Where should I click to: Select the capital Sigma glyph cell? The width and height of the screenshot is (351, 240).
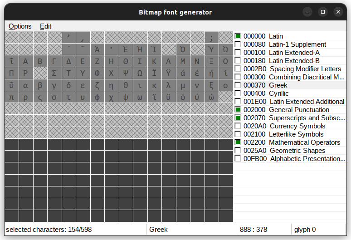pos(54,73)
